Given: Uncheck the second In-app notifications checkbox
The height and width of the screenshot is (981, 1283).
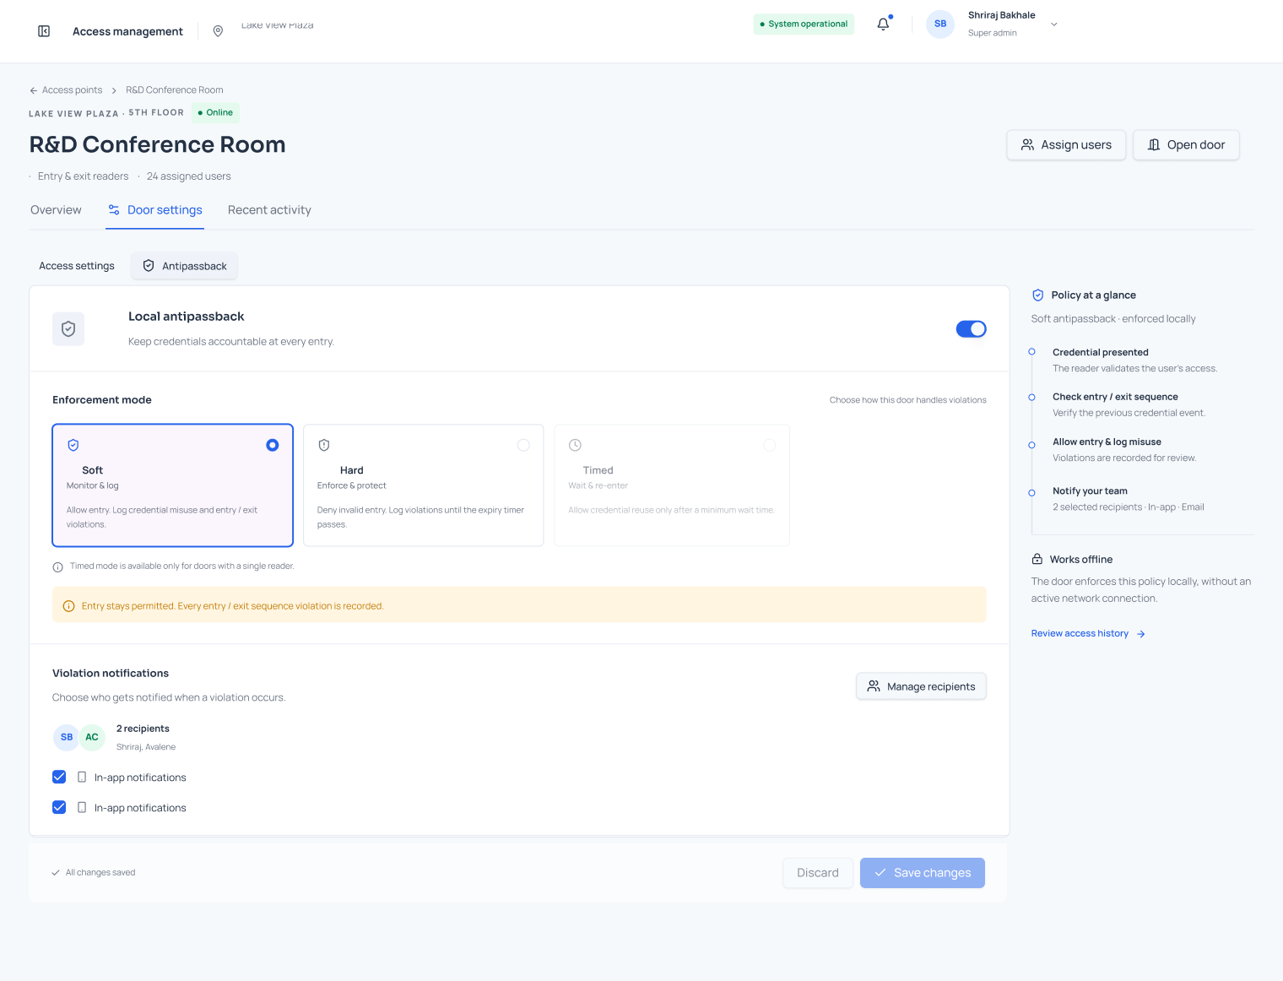Looking at the screenshot, I should pos(59,807).
